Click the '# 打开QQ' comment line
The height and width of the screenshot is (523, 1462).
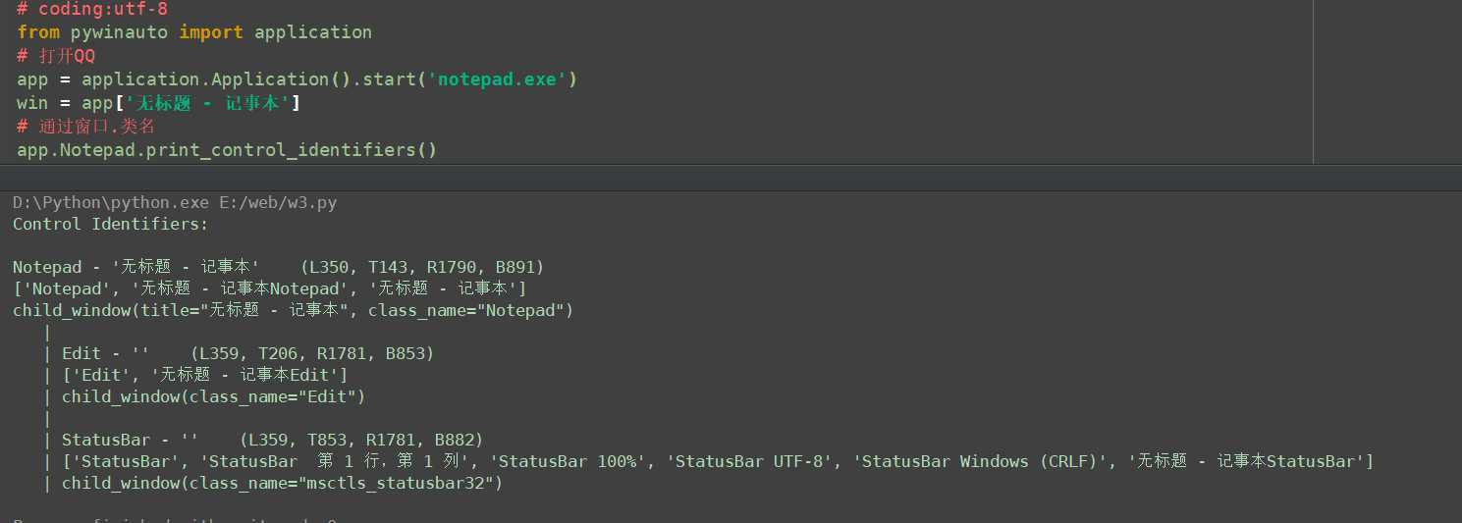pos(56,56)
